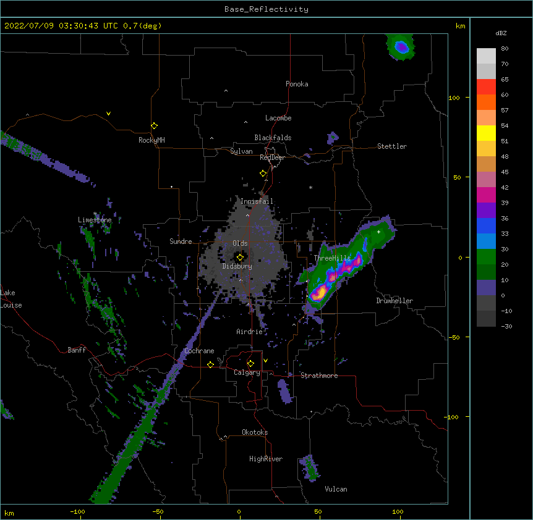Click the slate purple legend swatch above 0
This screenshot has width=533, height=520.
[486, 288]
